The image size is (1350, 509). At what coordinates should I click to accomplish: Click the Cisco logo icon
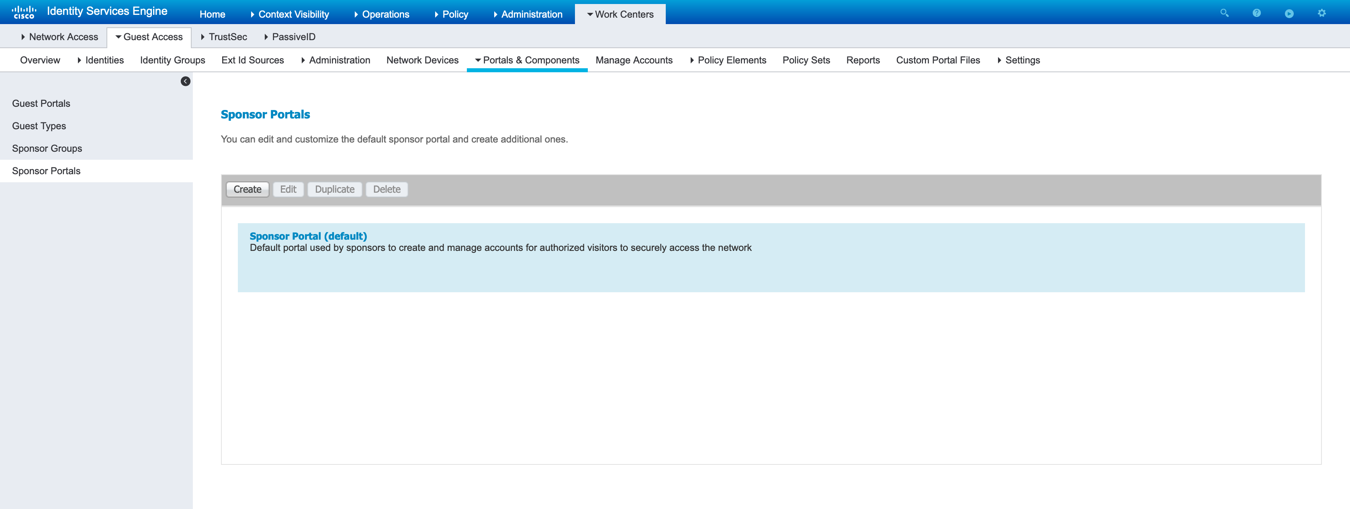(24, 12)
